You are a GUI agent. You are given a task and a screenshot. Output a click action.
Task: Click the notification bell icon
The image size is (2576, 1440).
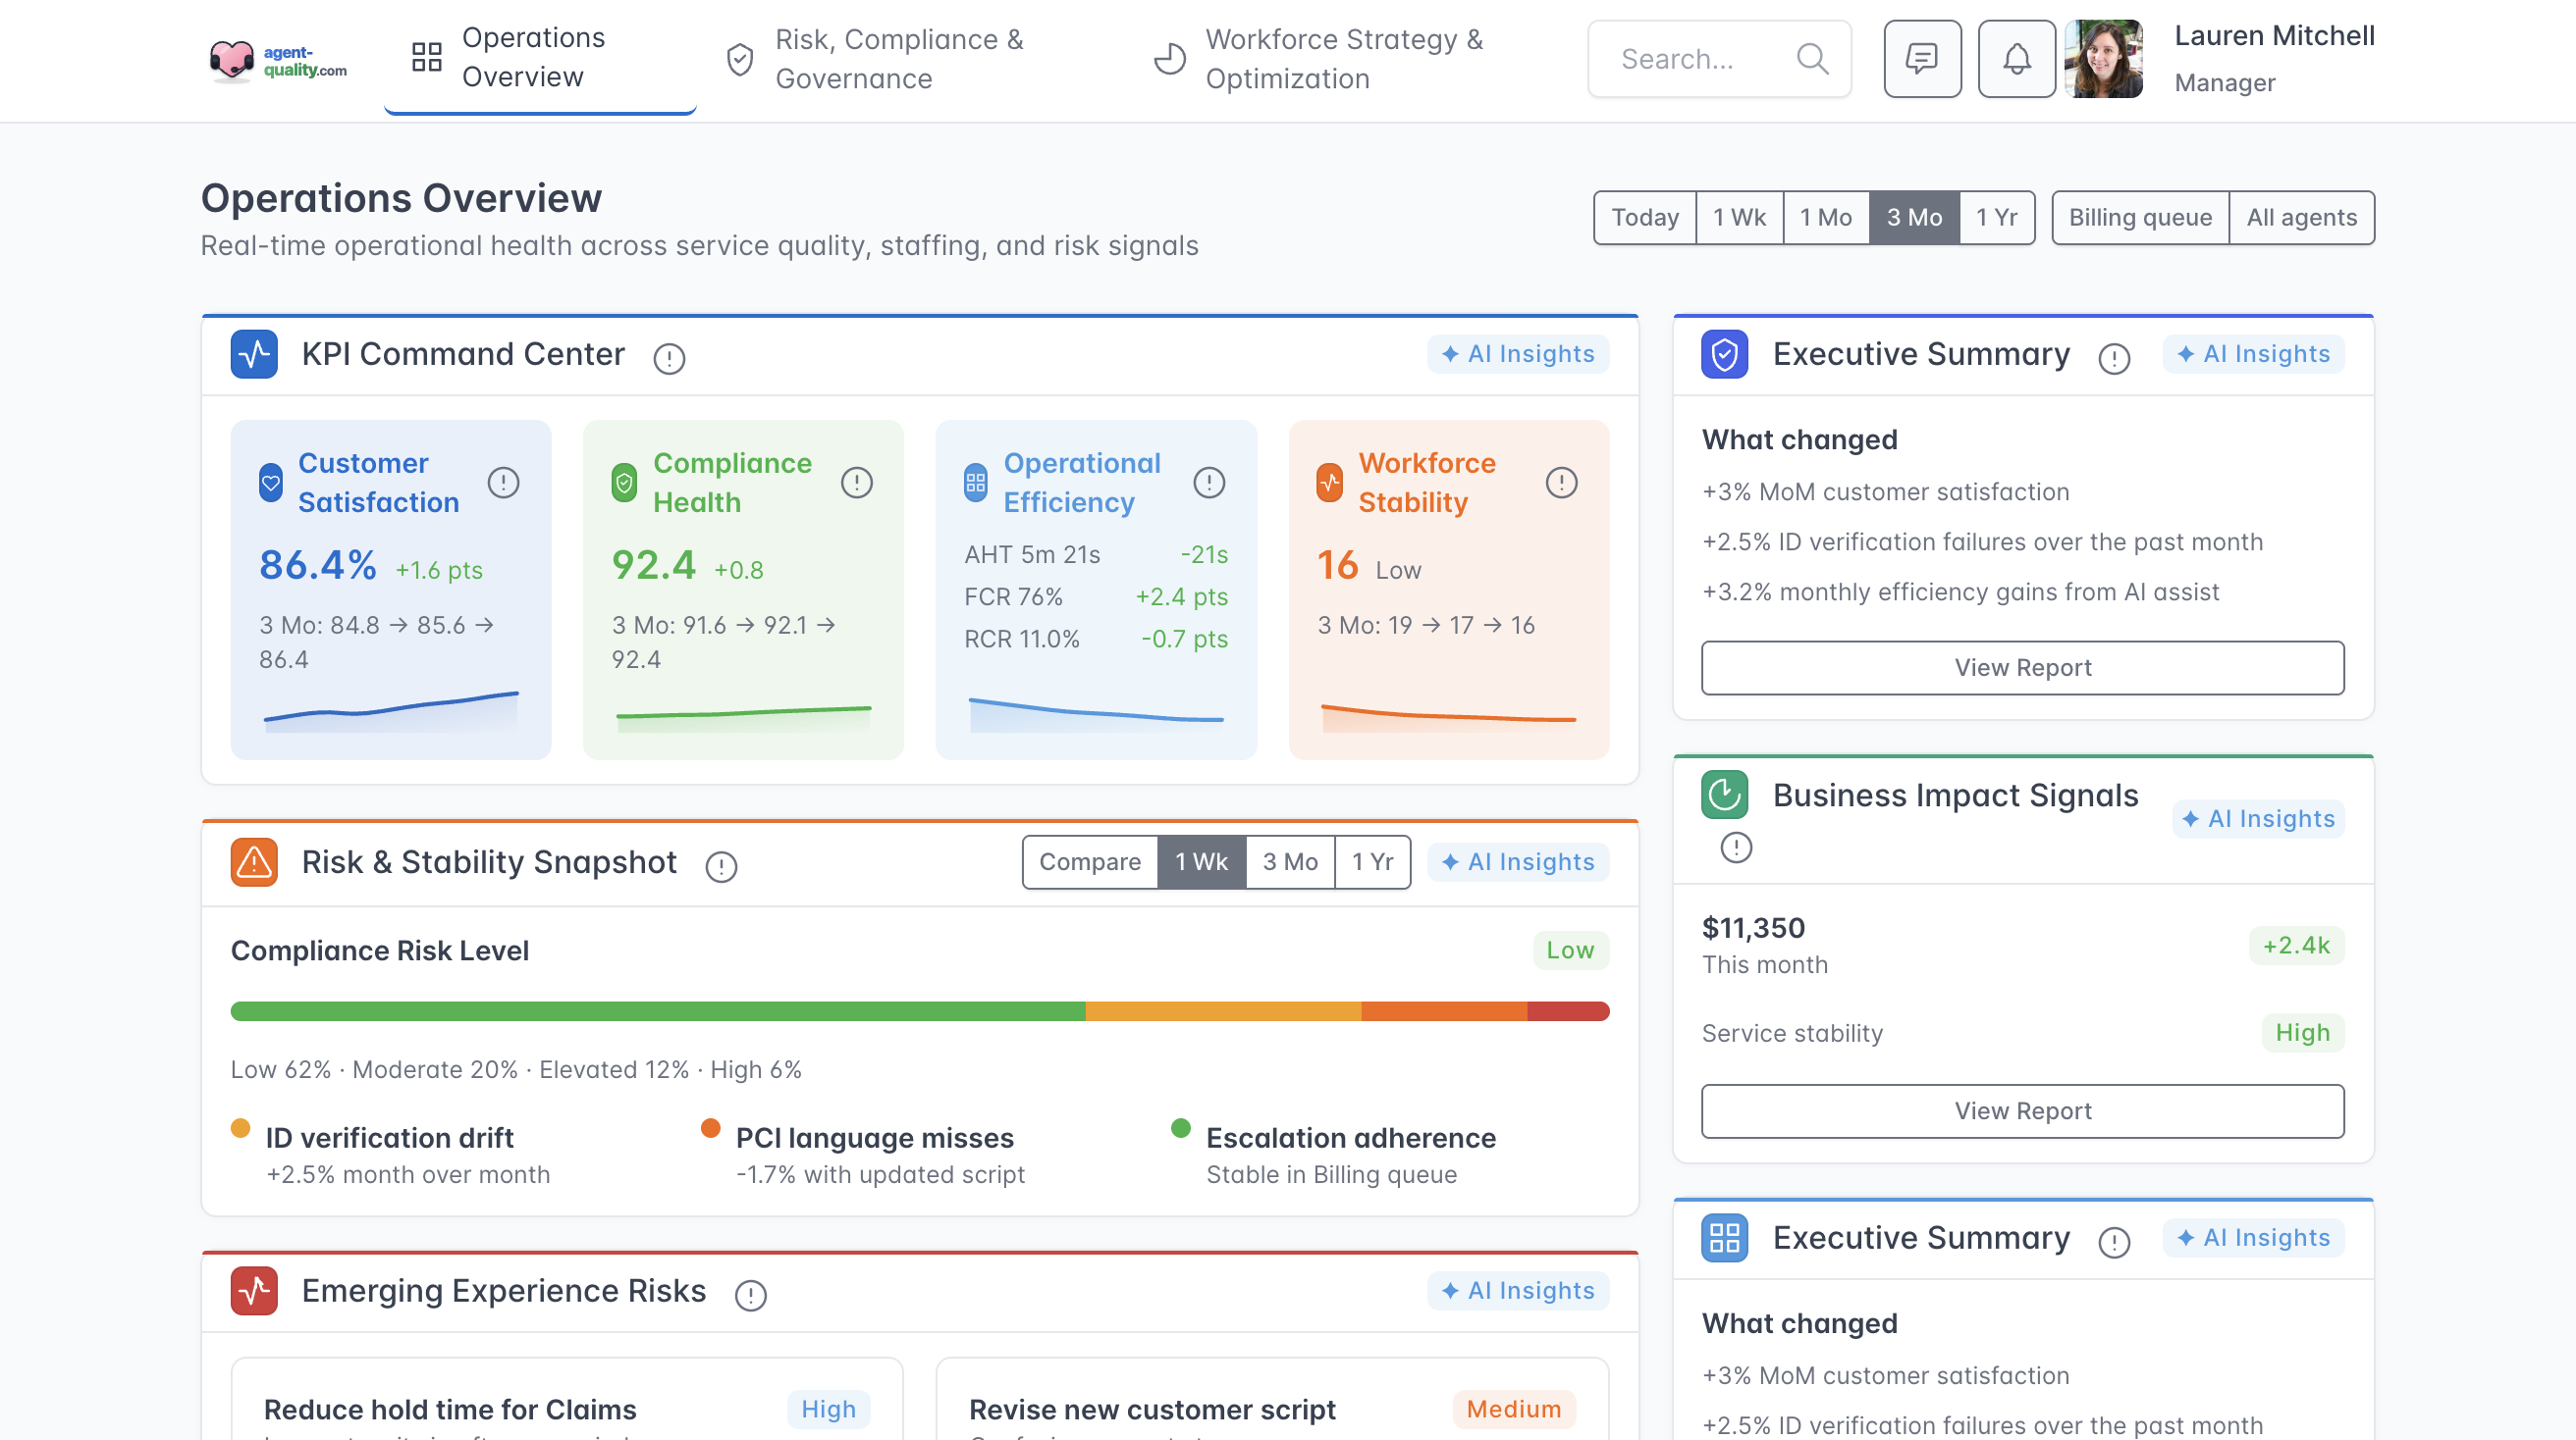click(x=2016, y=59)
